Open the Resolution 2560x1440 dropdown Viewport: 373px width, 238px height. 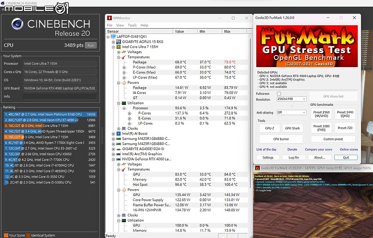click(292, 99)
